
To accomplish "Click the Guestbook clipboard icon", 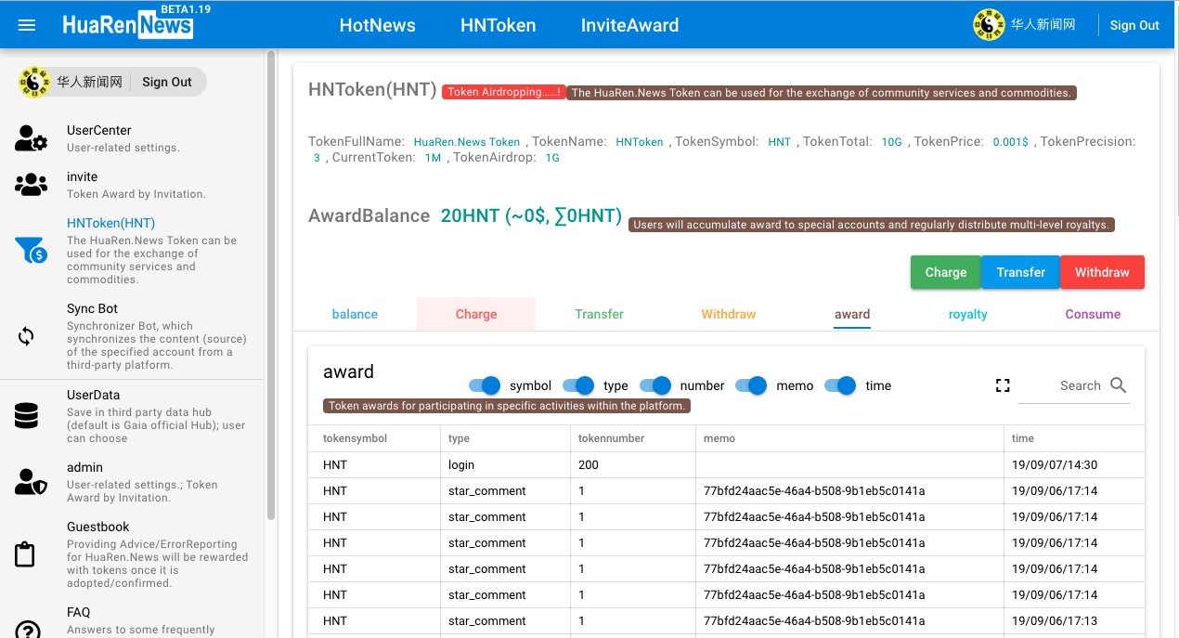I will [25, 554].
